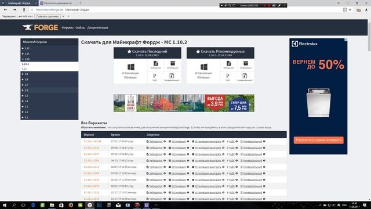Viewport: 371px width, 209px height.
Task: Open the Changelog link in the 07/21/17 row
Action: (156, 142)
